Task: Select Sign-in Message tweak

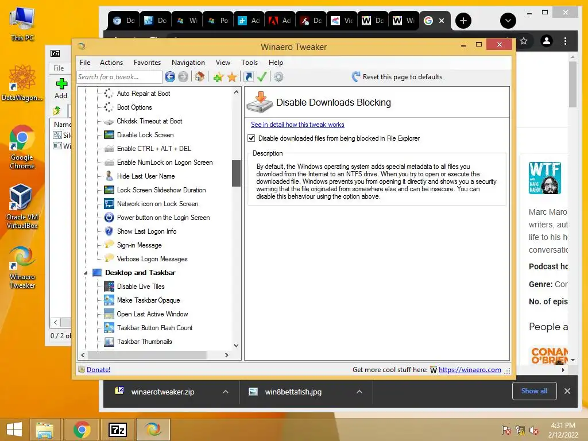Action: point(139,245)
